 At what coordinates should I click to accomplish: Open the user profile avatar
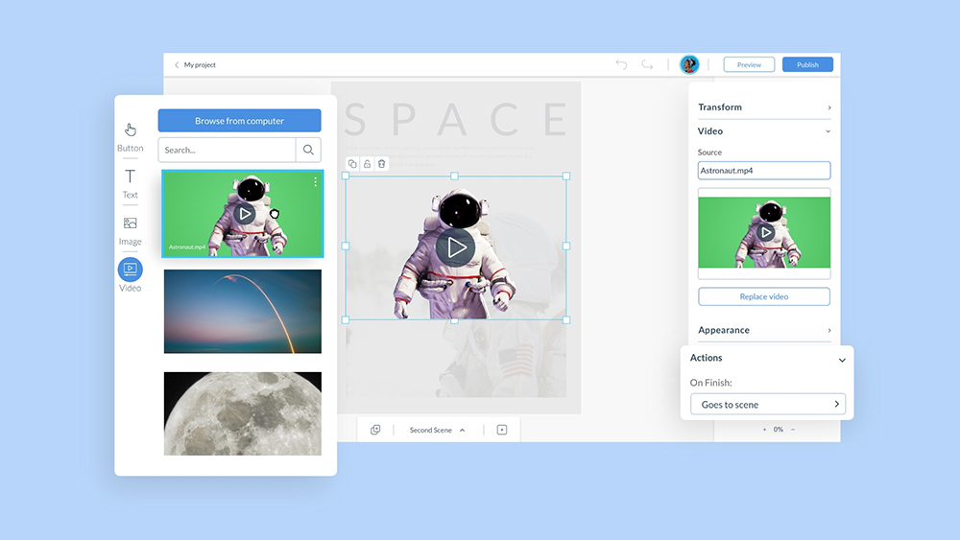point(689,64)
